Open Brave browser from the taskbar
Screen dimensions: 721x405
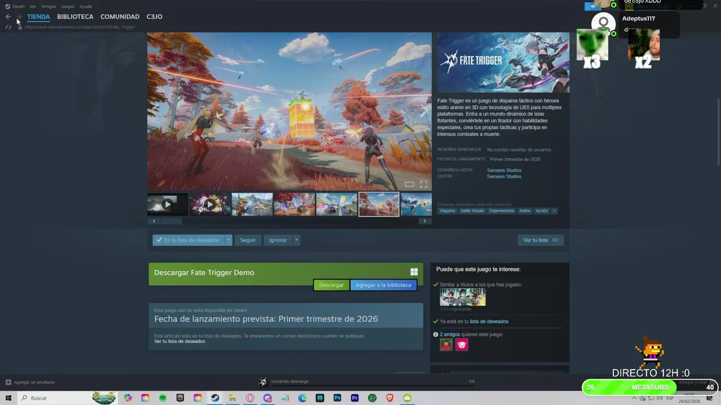[390, 398]
